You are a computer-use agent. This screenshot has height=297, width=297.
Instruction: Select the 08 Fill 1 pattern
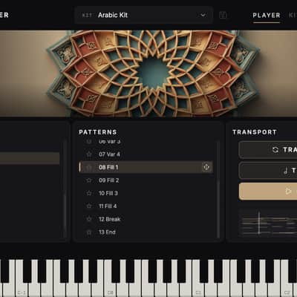click(x=146, y=167)
